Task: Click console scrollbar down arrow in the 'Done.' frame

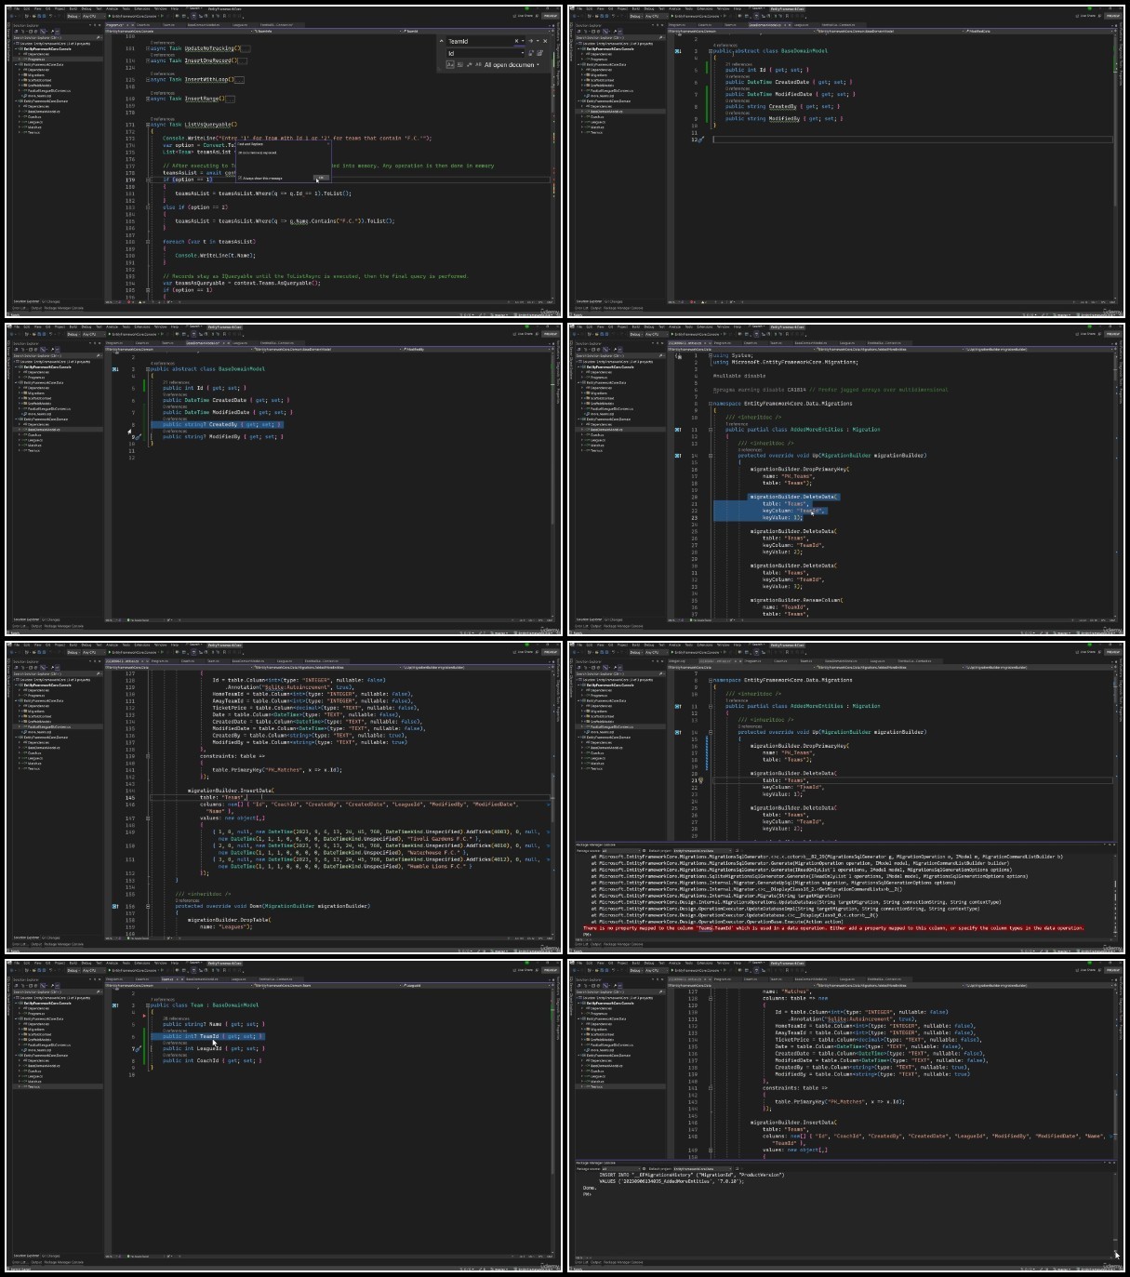Action: [x=1115, y=1251]
